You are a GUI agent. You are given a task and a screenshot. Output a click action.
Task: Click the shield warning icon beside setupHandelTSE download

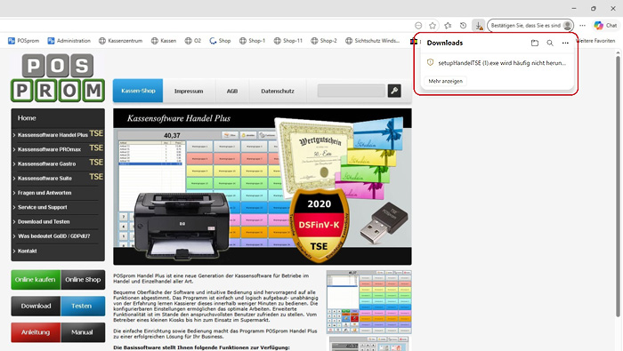tap(430, 63)
